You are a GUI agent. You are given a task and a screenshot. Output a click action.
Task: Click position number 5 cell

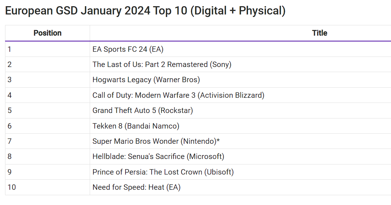click(x=47, y=110)
